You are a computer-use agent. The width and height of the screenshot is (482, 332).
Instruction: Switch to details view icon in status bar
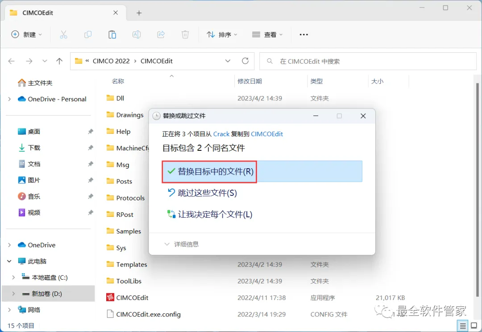[x=463, y=326]
